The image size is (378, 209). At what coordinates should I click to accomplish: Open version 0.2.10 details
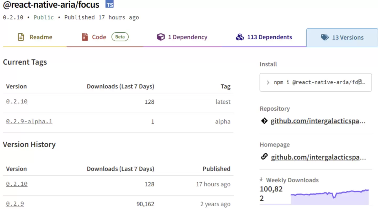[x=17, y=101]
